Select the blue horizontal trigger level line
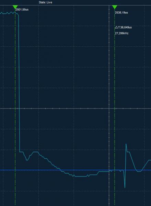Image resolution: width=151 pixels, height=206 pixels. tap(75, 170)
